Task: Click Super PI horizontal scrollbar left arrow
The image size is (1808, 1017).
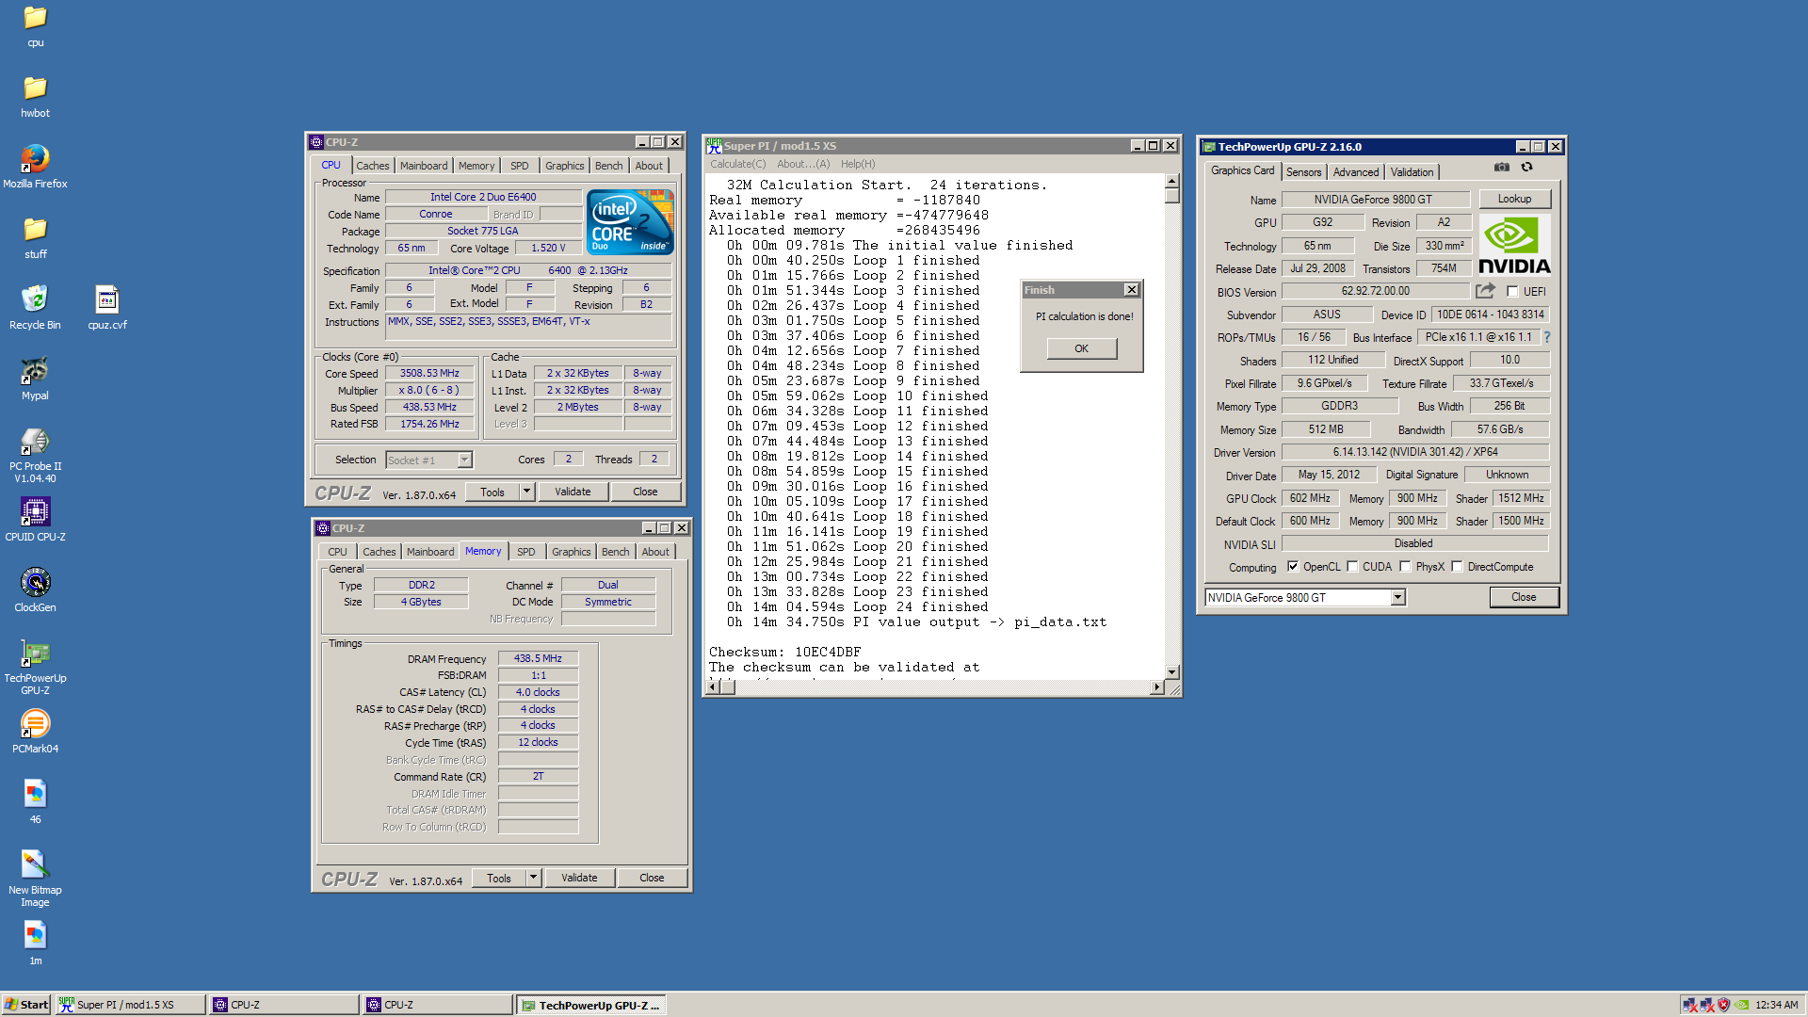Action: point(713,687)
